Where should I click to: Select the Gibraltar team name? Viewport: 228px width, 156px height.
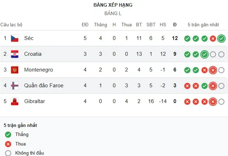pyautogui.click(x=35, y=101)
